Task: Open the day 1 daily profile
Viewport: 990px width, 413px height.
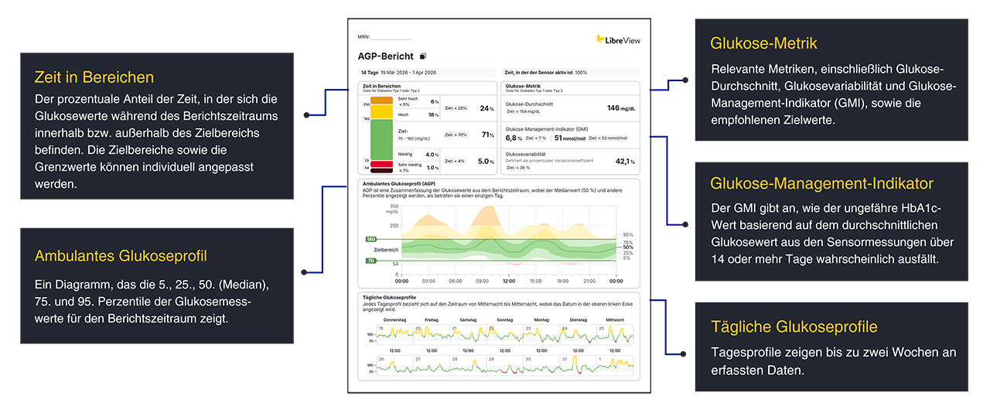Action: (x=615, y=365)
